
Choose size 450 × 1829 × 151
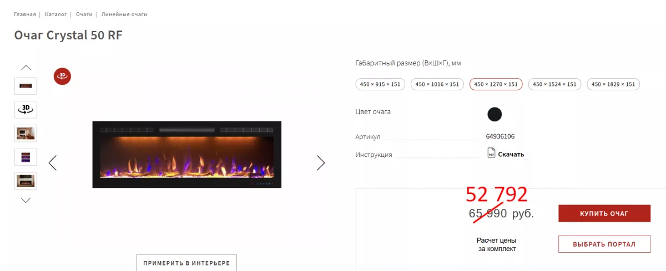tap(613, 84)
